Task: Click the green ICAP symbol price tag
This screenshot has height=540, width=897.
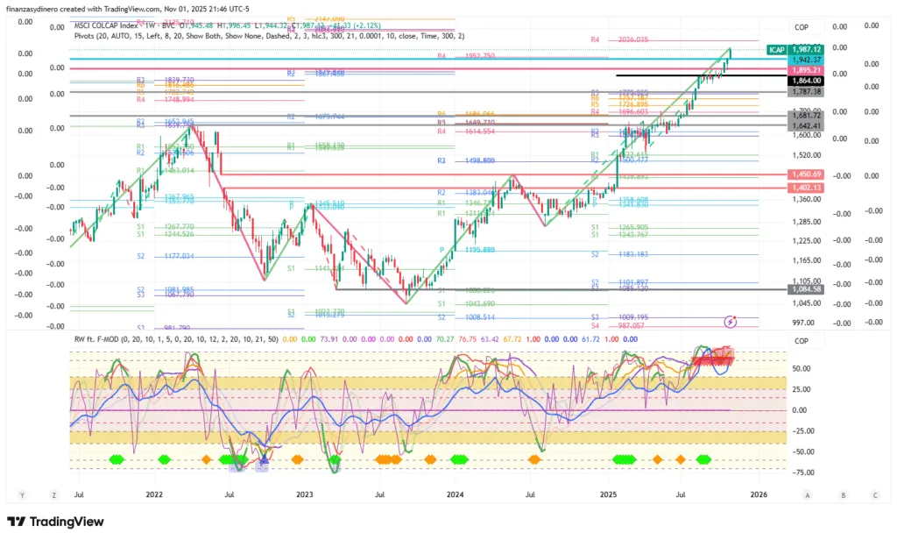Action: (x=775, y=49)
